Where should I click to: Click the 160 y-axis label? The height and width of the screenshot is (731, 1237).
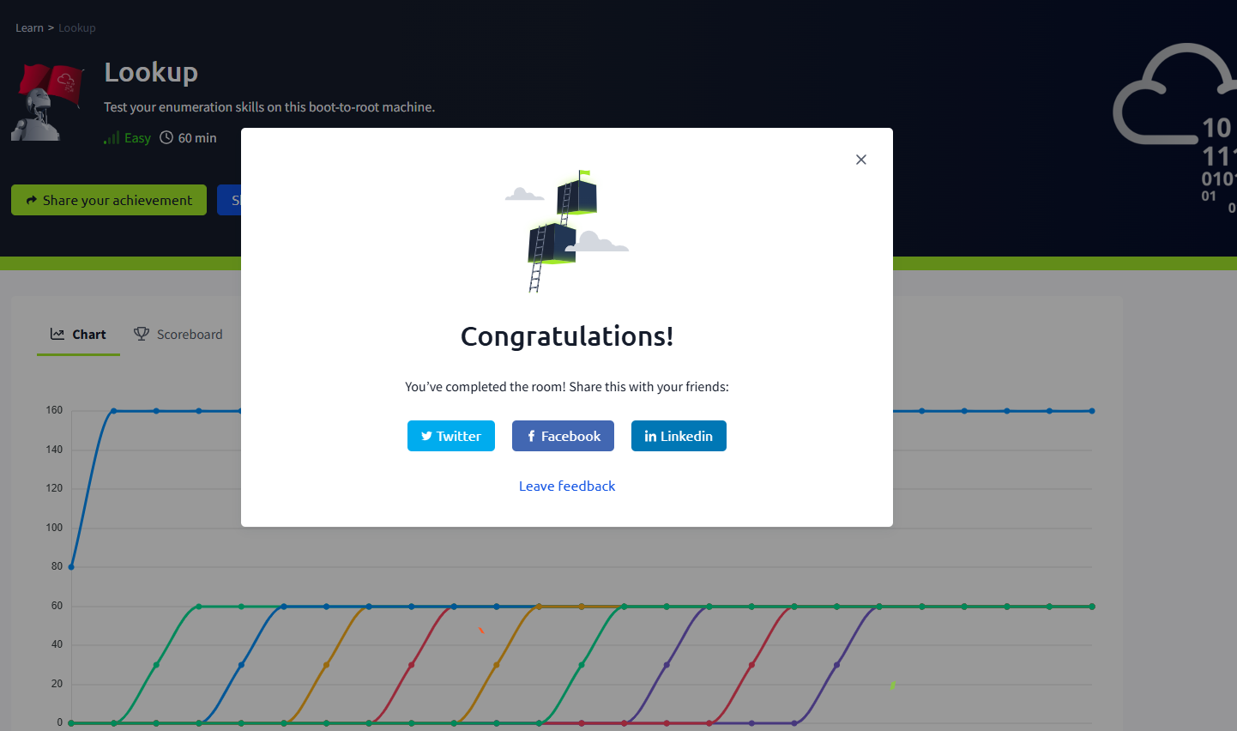click(x=54, y=410)
